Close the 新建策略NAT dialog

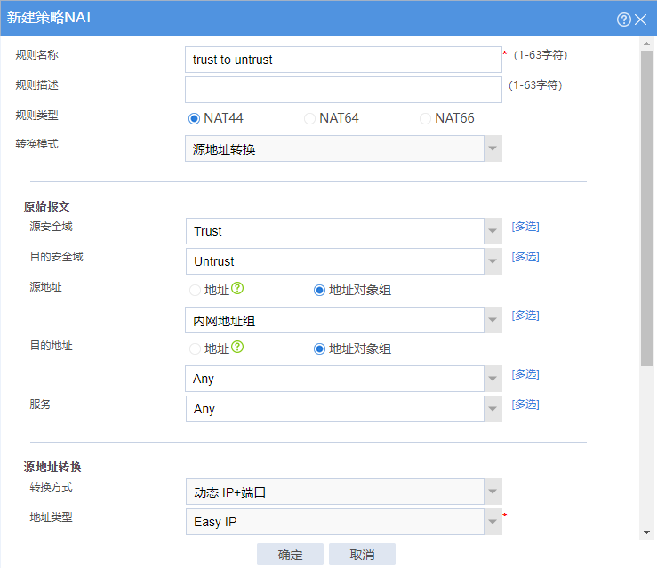coord(640,19)
